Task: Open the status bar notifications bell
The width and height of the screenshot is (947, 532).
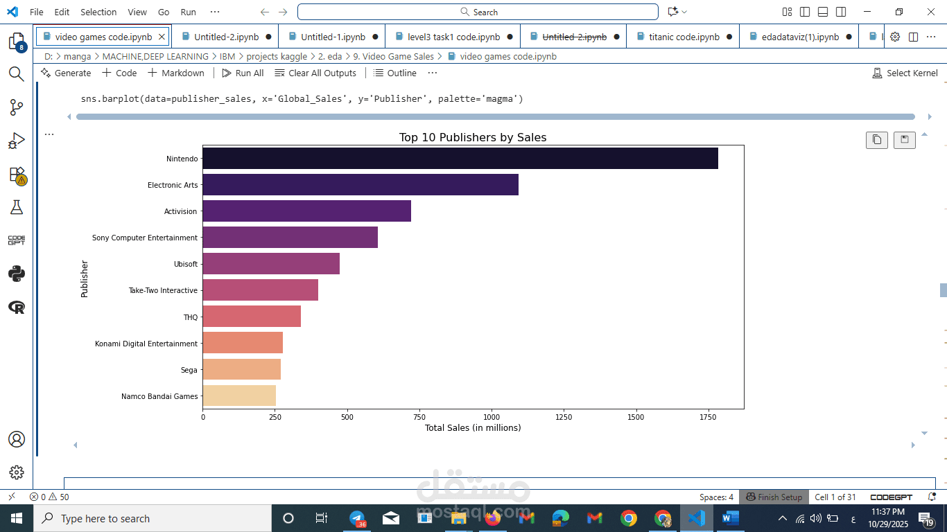Action: (x=932, y=497)
